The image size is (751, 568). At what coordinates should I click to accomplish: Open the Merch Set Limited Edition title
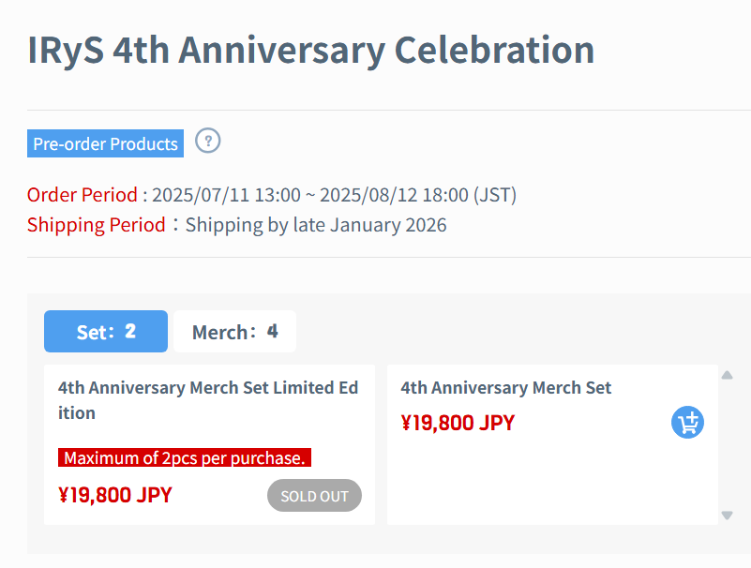(208, 400)
